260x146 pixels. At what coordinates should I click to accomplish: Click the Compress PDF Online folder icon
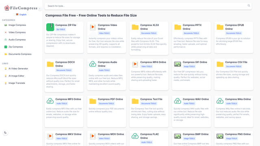93,101
